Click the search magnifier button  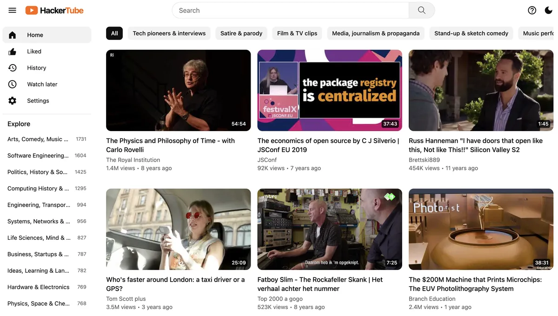click(x=422, y=10)
